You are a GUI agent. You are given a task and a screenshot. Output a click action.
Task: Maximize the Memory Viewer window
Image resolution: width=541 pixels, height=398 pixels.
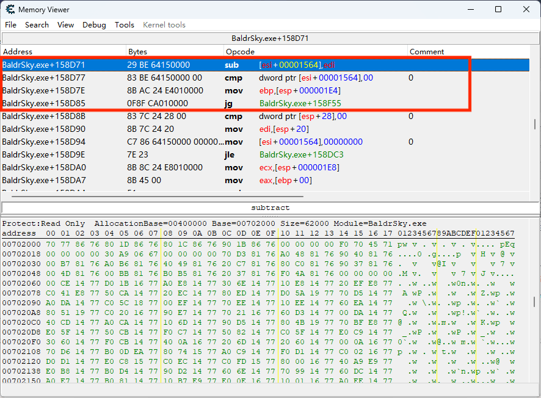498,9
